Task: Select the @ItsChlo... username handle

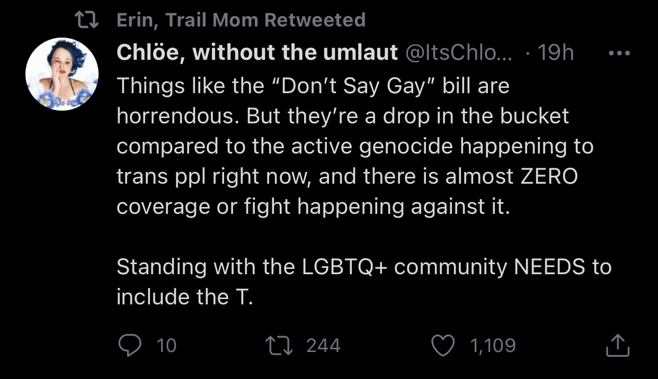Action: coord(459,52)
